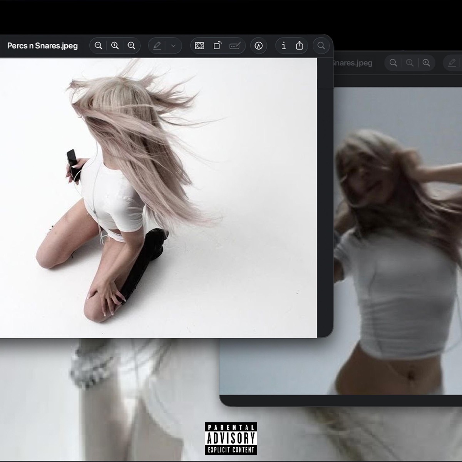Click actual size zoom in back window
Viewport: 462px width, 462px height.
tap(410, 63)
